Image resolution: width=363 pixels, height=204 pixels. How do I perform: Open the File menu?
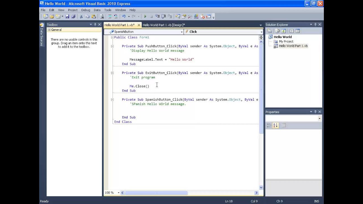[43, 10]
